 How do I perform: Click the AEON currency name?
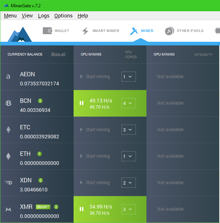coord(28,74)
